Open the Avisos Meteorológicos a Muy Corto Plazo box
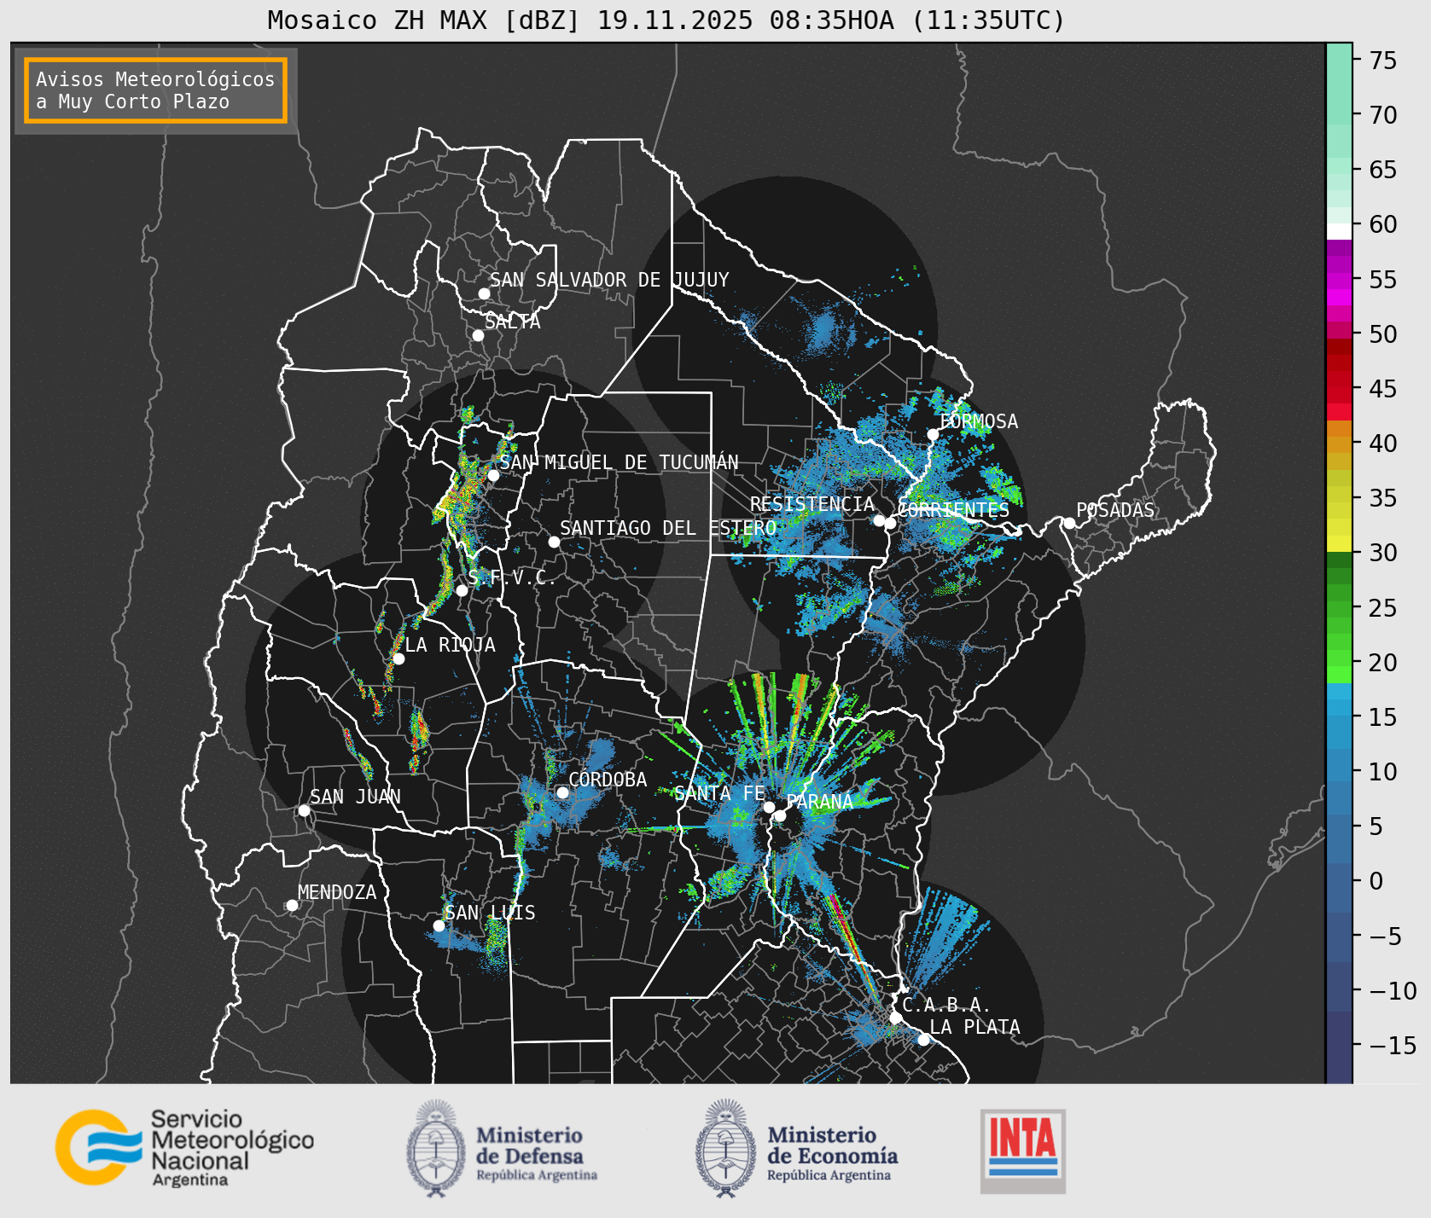Screen dimensions: 1431x1218 click(155, 90)
